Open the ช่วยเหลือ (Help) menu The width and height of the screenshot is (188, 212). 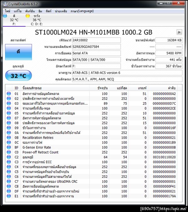(61, 11)
